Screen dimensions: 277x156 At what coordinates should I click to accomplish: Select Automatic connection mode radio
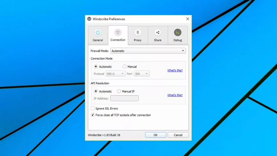pos(96,67)
